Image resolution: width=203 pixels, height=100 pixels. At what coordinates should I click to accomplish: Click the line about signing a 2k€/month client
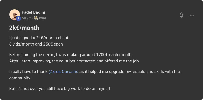(39, 38)
